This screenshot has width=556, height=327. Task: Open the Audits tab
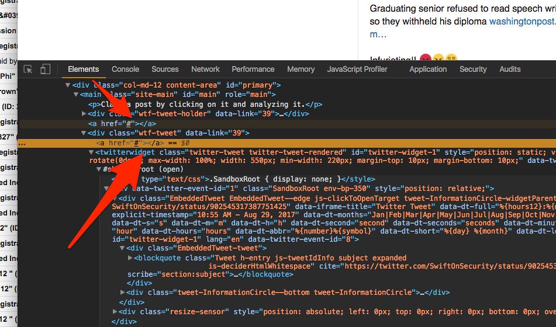click(x=510, y=69)
